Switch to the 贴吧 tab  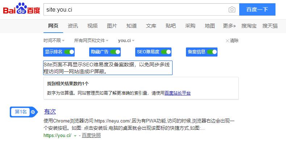[x=170, y=26]
